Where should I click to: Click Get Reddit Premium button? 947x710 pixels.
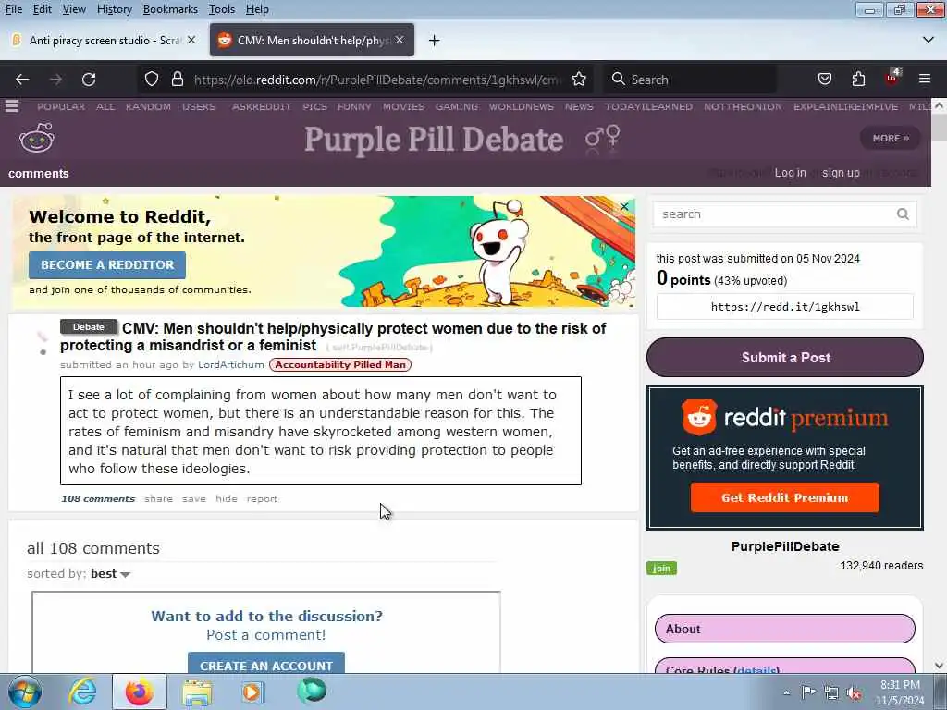784,497
